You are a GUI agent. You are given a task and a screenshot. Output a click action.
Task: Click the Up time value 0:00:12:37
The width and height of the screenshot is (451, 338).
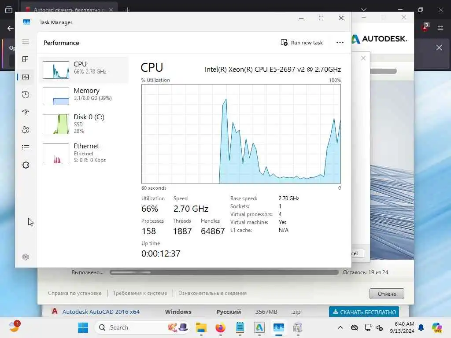coord(161,253)
